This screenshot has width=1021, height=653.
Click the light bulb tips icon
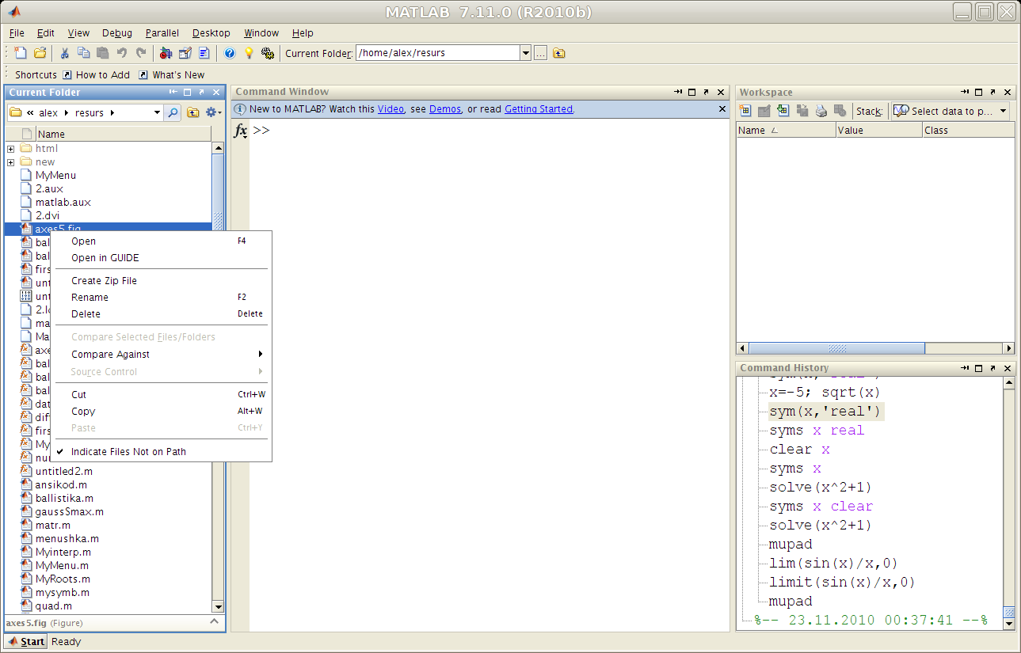249,53
